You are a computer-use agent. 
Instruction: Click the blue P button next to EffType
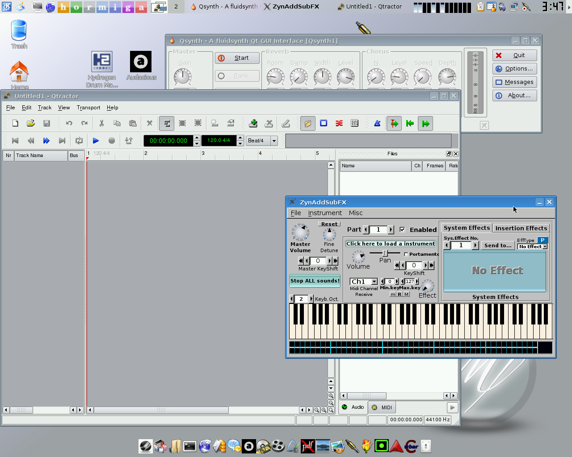pos(542,240)
